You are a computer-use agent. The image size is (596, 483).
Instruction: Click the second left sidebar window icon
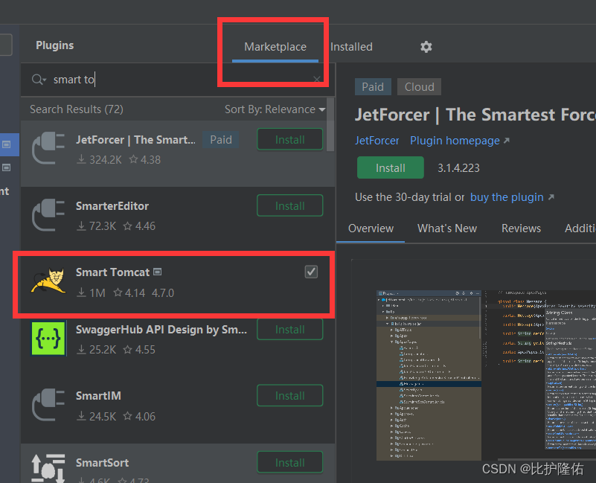(x=7, y=167)
